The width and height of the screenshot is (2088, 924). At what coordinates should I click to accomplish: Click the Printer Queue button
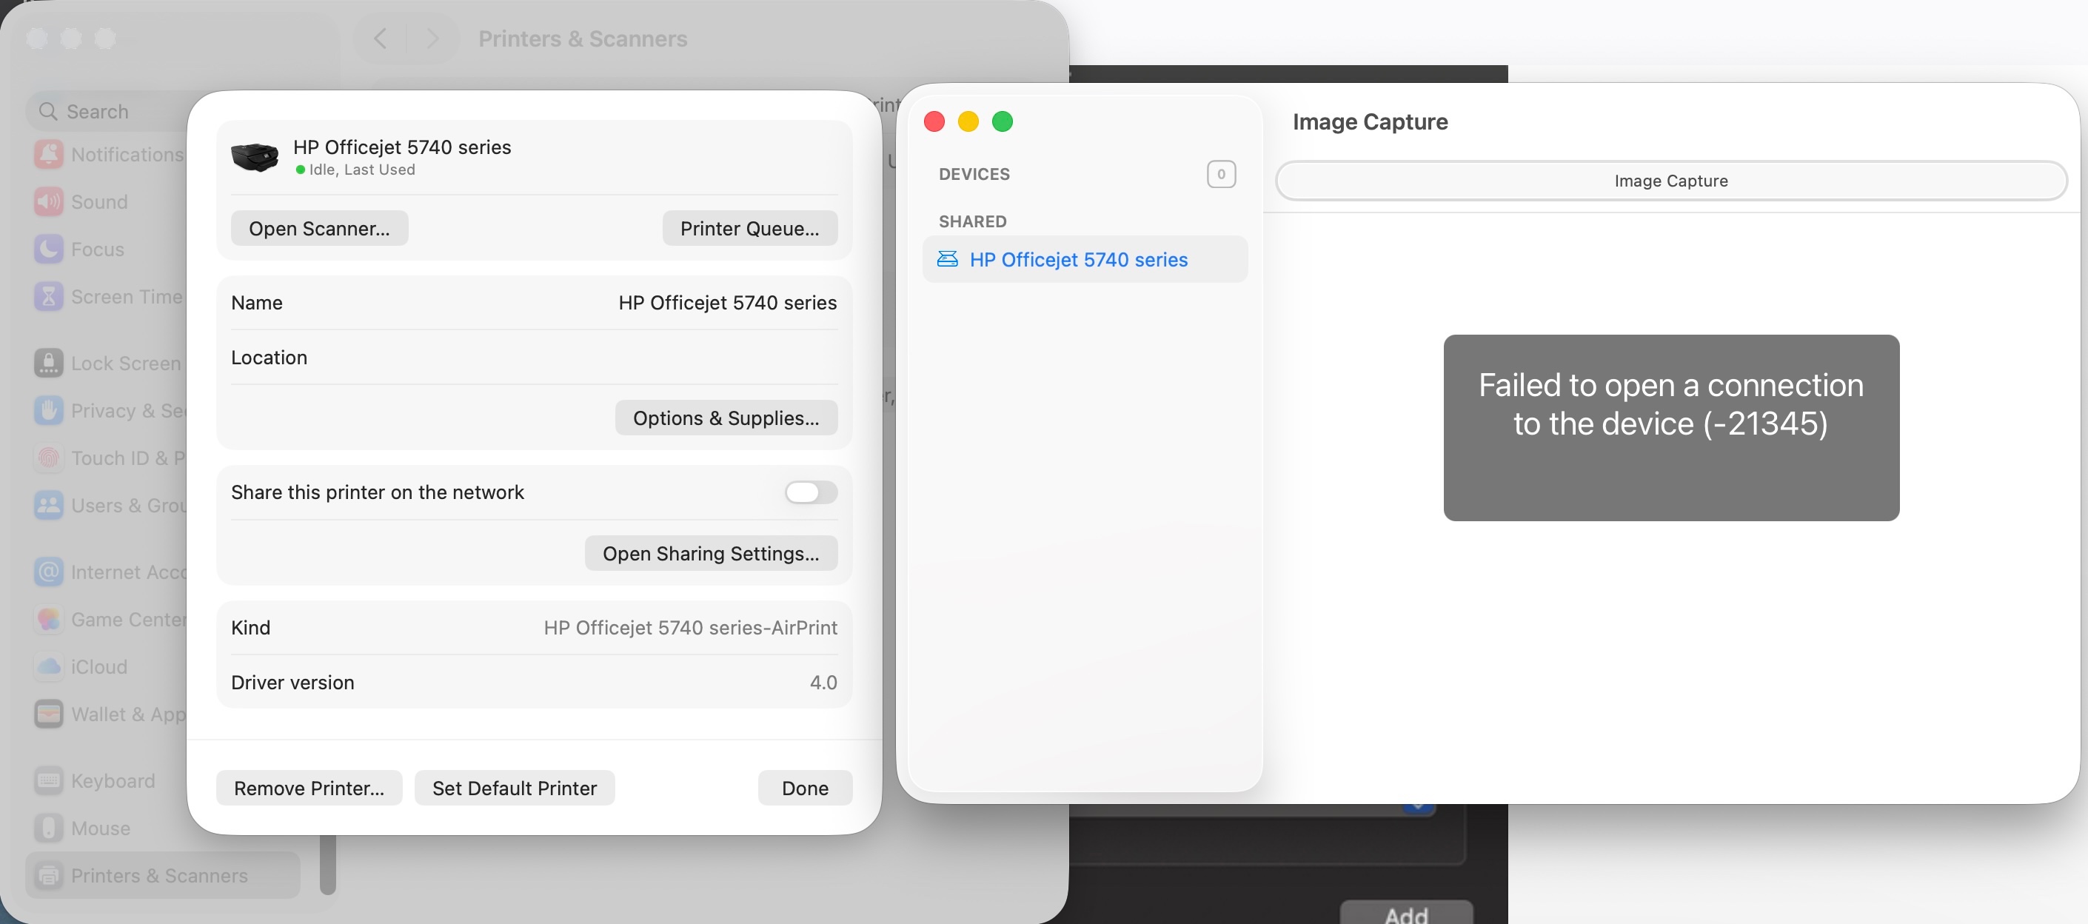[749, 229]
